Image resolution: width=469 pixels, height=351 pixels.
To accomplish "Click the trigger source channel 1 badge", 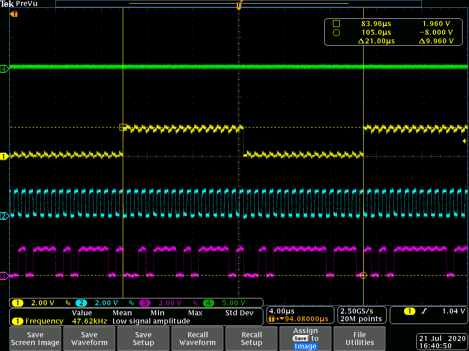I will (409, 311).
